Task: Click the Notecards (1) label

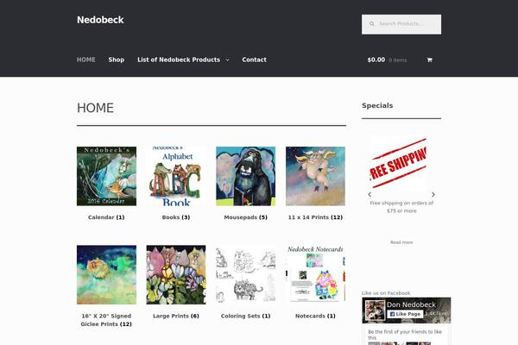Action: click(x=315, y=316)
